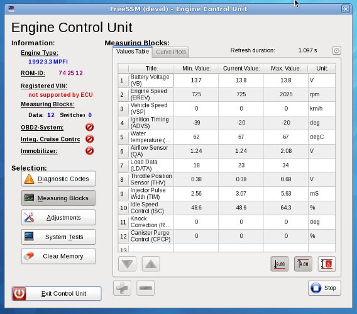Select Measuring Blocks button in Selection
Image resolution: width=357 pixels, height=314 pixels.
click(x=58, y=198)
